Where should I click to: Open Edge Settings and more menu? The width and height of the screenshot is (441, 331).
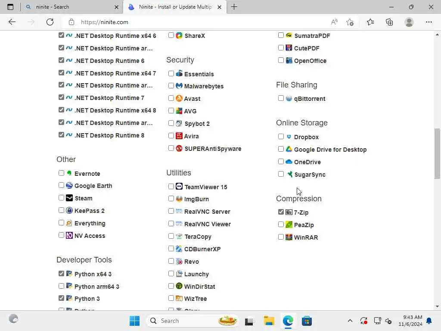click(429, 22)
